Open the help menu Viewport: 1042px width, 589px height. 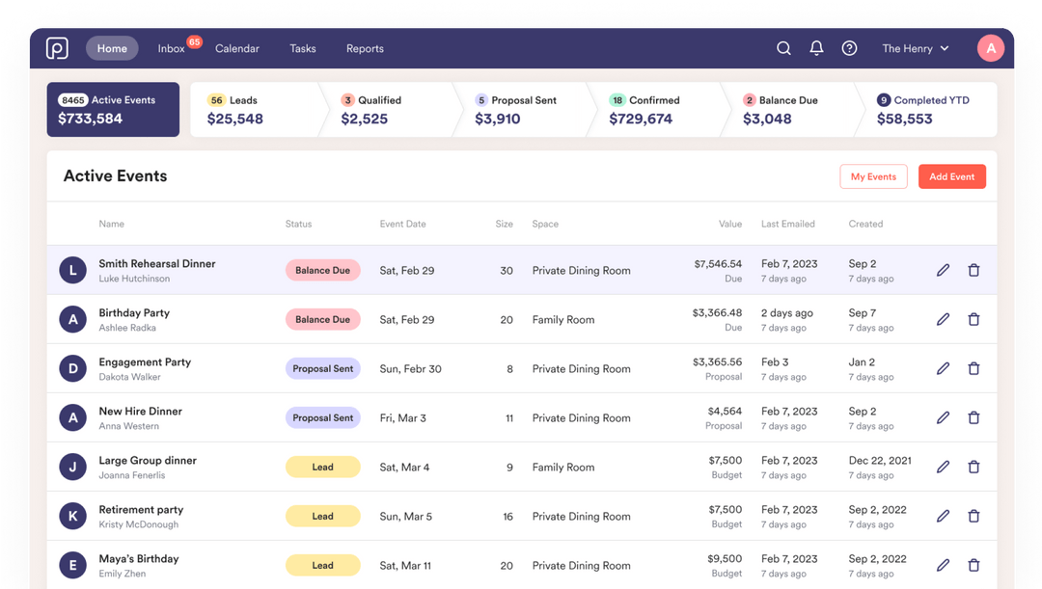point(849,47)
